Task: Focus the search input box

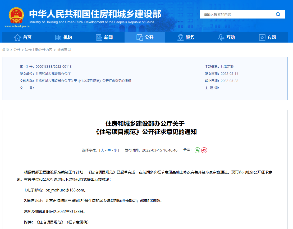Action: [x=237, y=15]
